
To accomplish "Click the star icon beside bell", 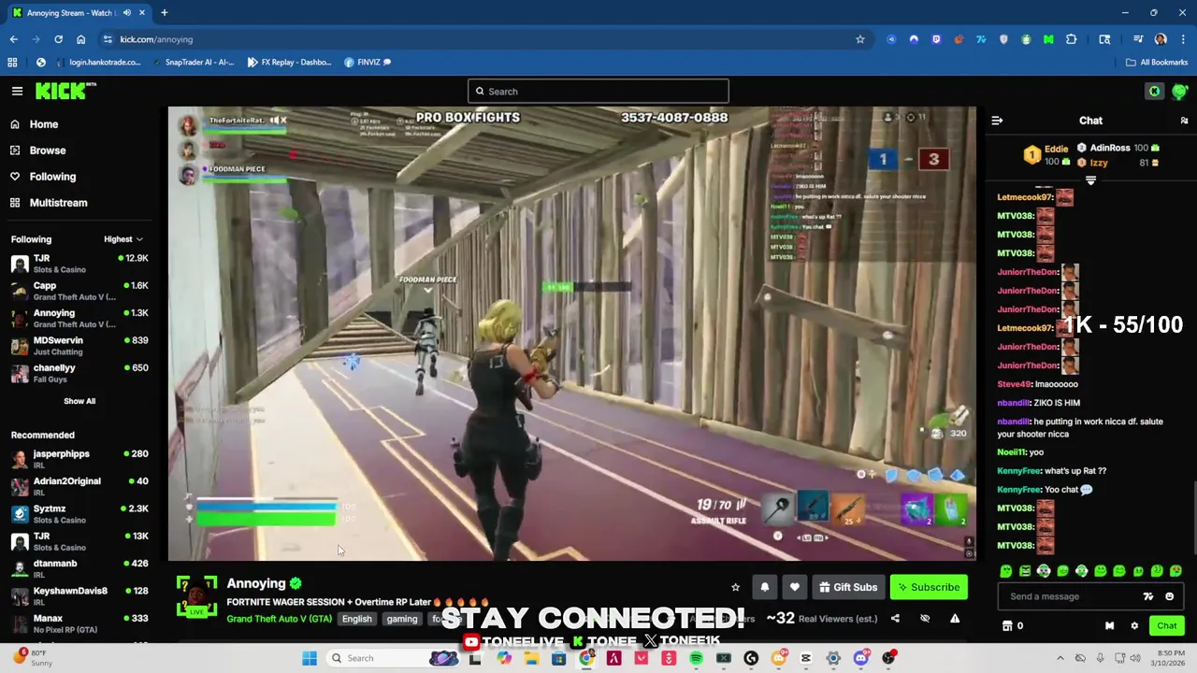I will [735, 587].
